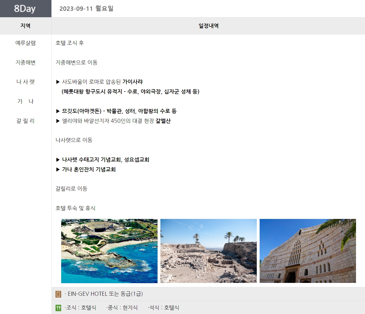Viewport: 365px width, 314px height.
Task: Open the Caesarea aerial coast photo
Action: (x=109, y=251)
